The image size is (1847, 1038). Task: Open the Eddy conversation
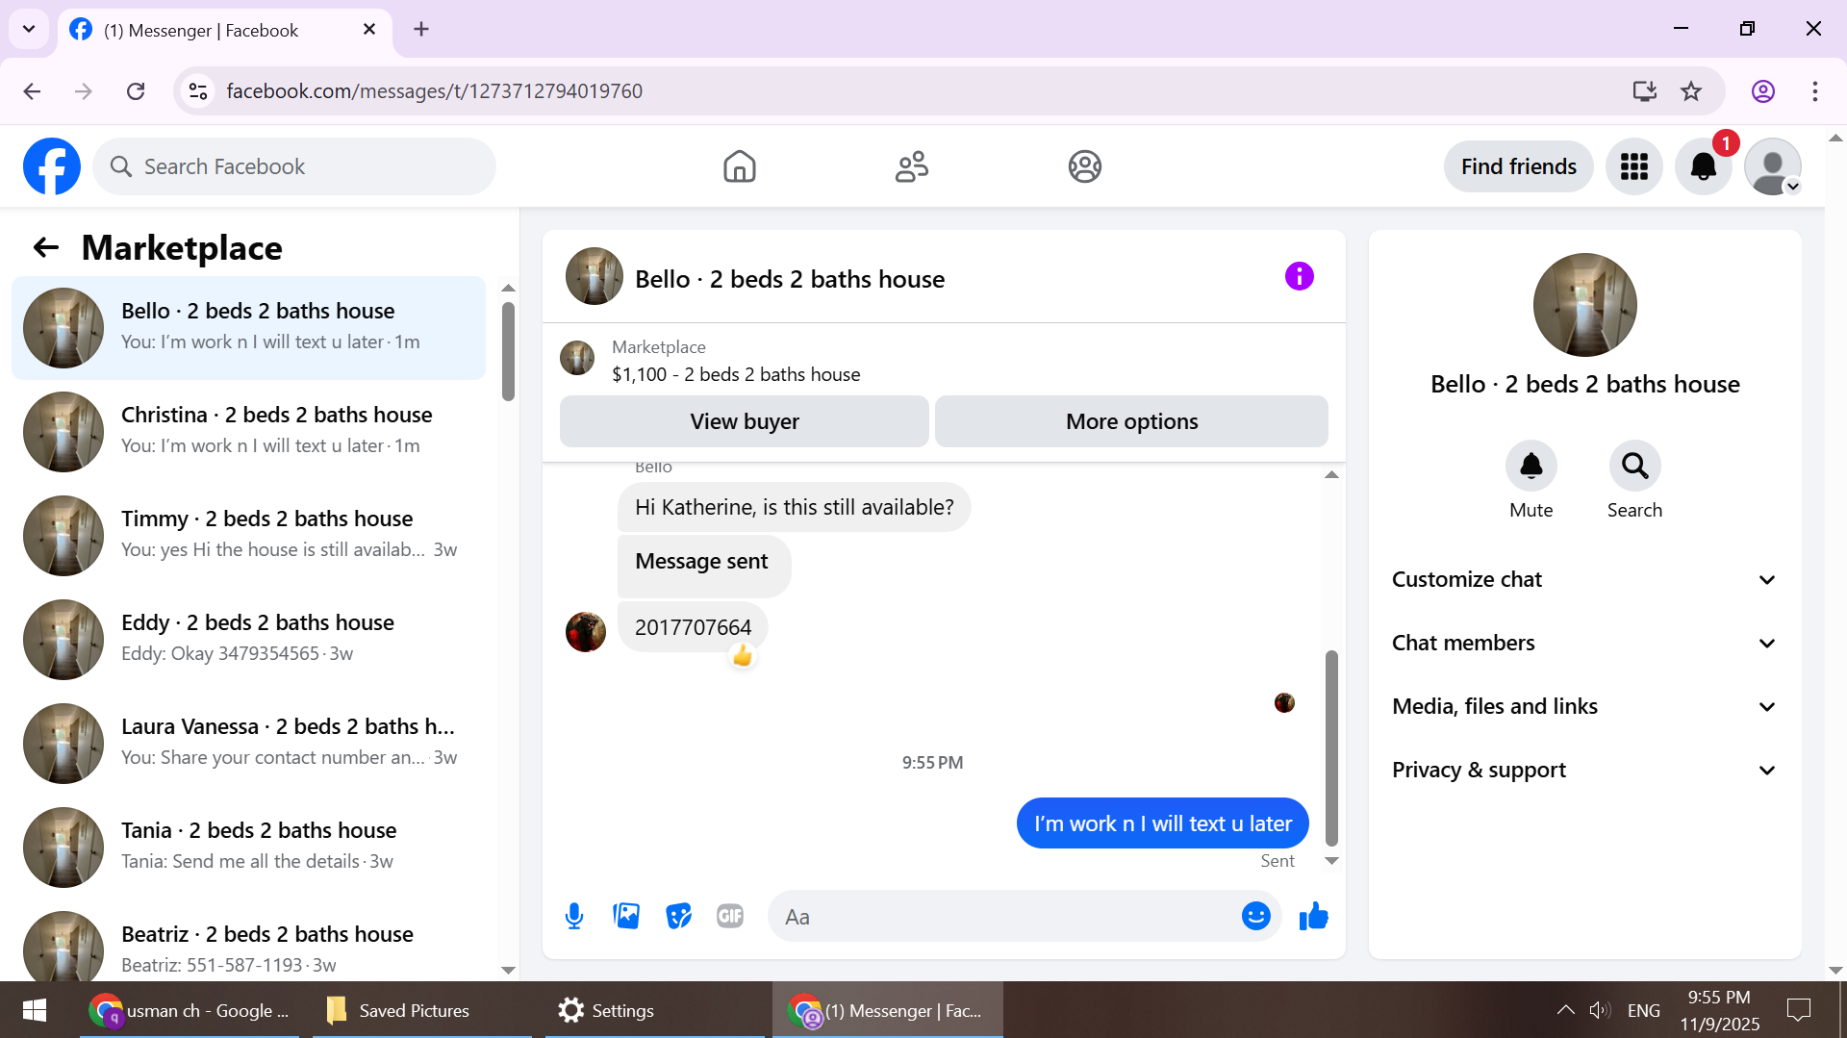tap(248, 640)
